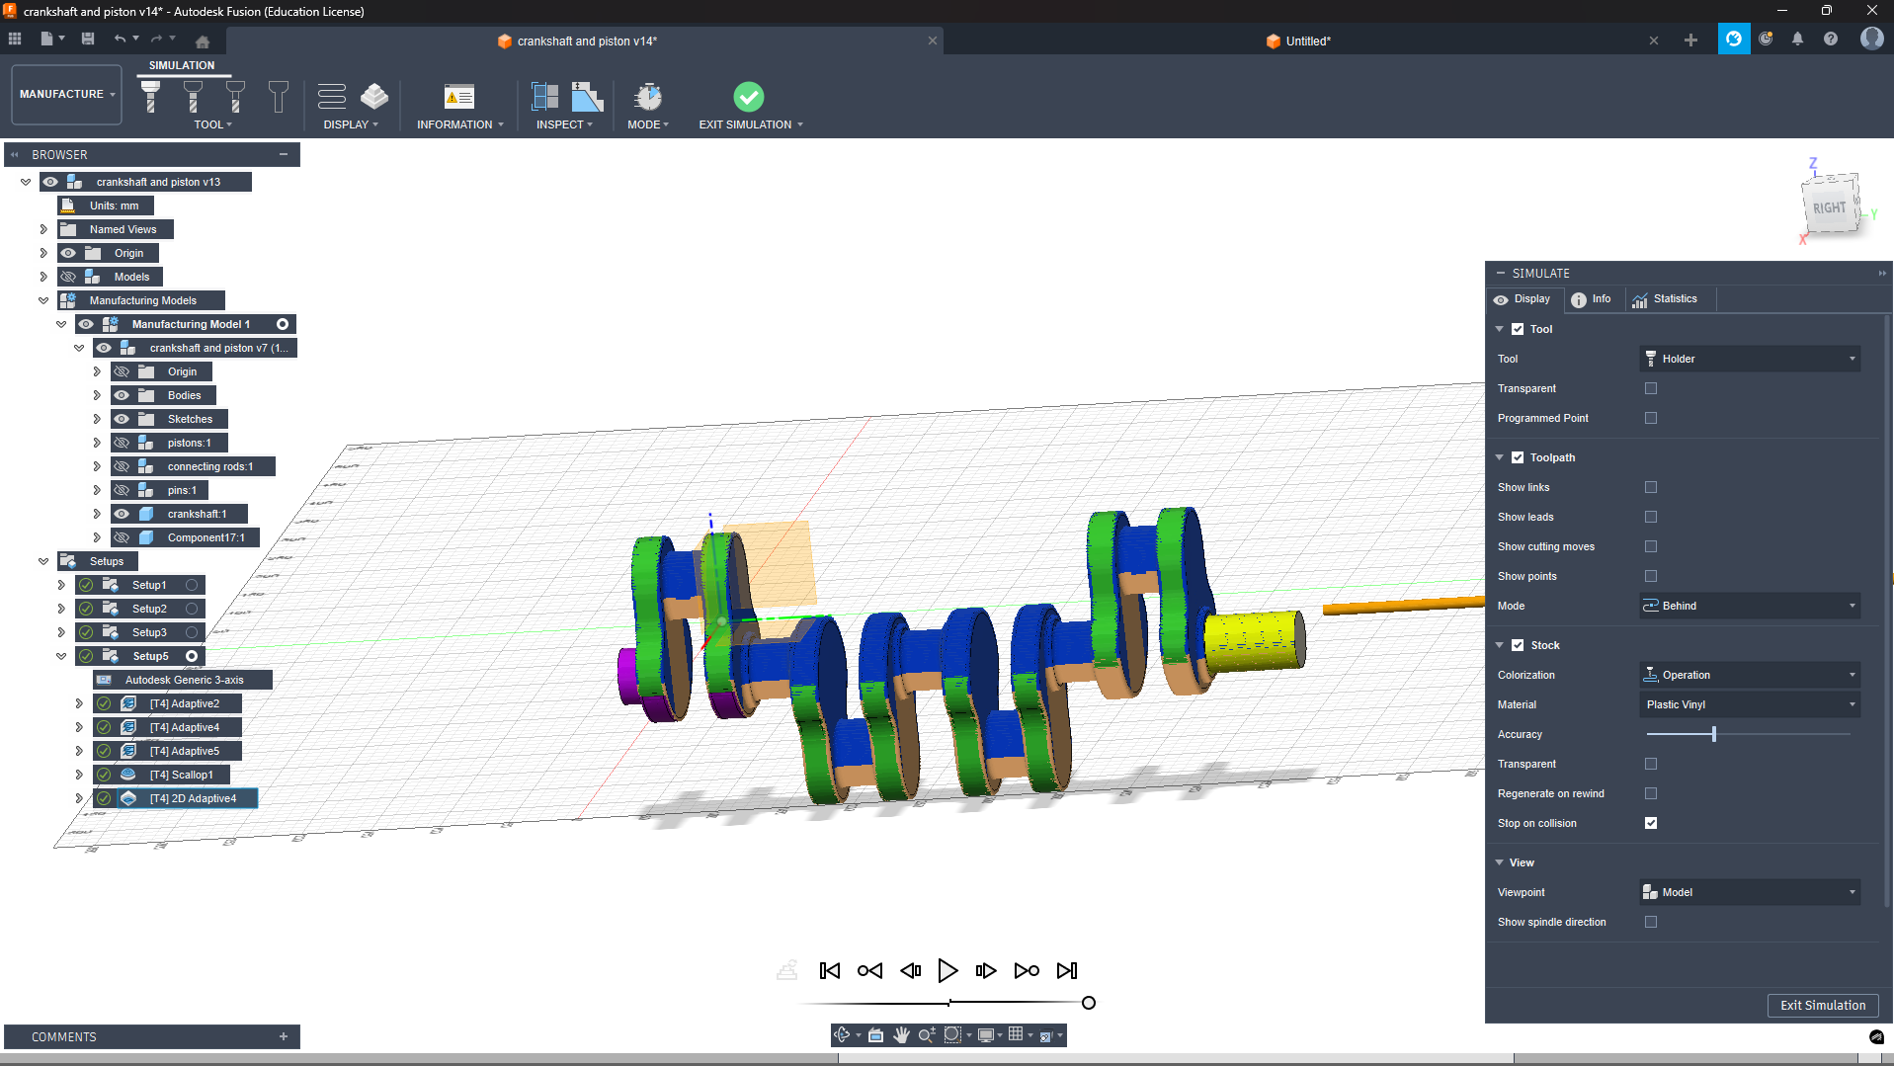Enable the Tool Transparent checkbox
This screenshot has width=1894, height=1066.
[1651, 388]
